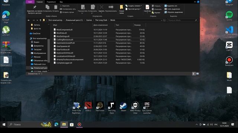
Task: Open the Easy access (Простой доступ) dropdown
Action: click(134, 9)
